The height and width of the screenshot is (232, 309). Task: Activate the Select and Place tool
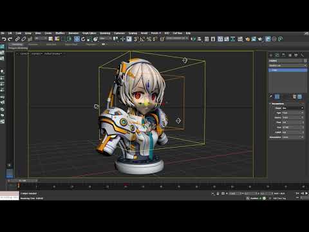[x=95, y=39]
